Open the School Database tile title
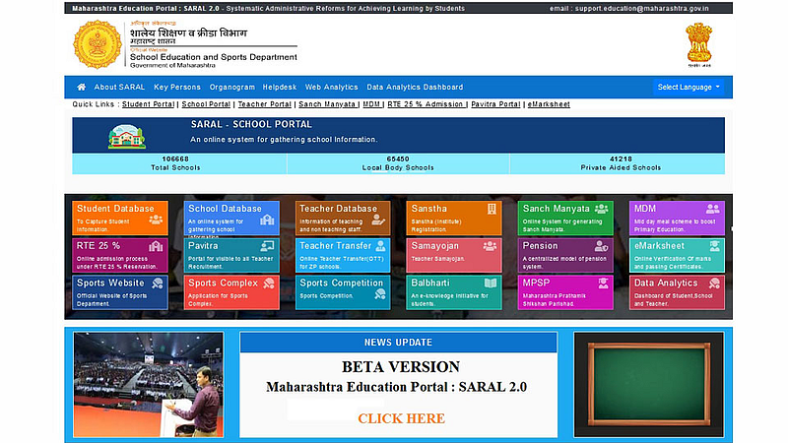Screen dimensions: 788x443 226,209
